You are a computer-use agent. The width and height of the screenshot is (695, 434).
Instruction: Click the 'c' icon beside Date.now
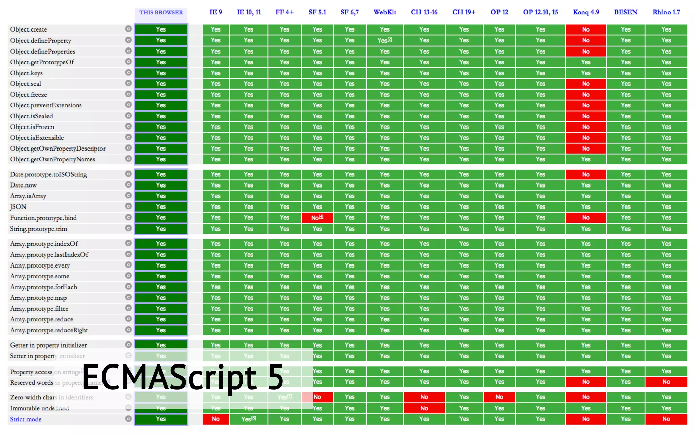click(x=128, y=185)
